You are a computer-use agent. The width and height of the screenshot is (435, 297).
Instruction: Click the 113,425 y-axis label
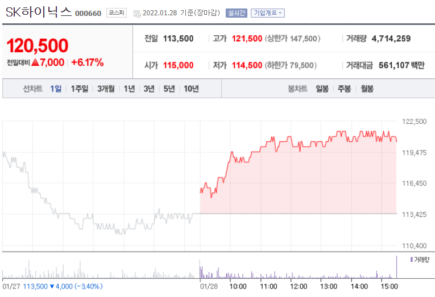click(x=414, y=215)
